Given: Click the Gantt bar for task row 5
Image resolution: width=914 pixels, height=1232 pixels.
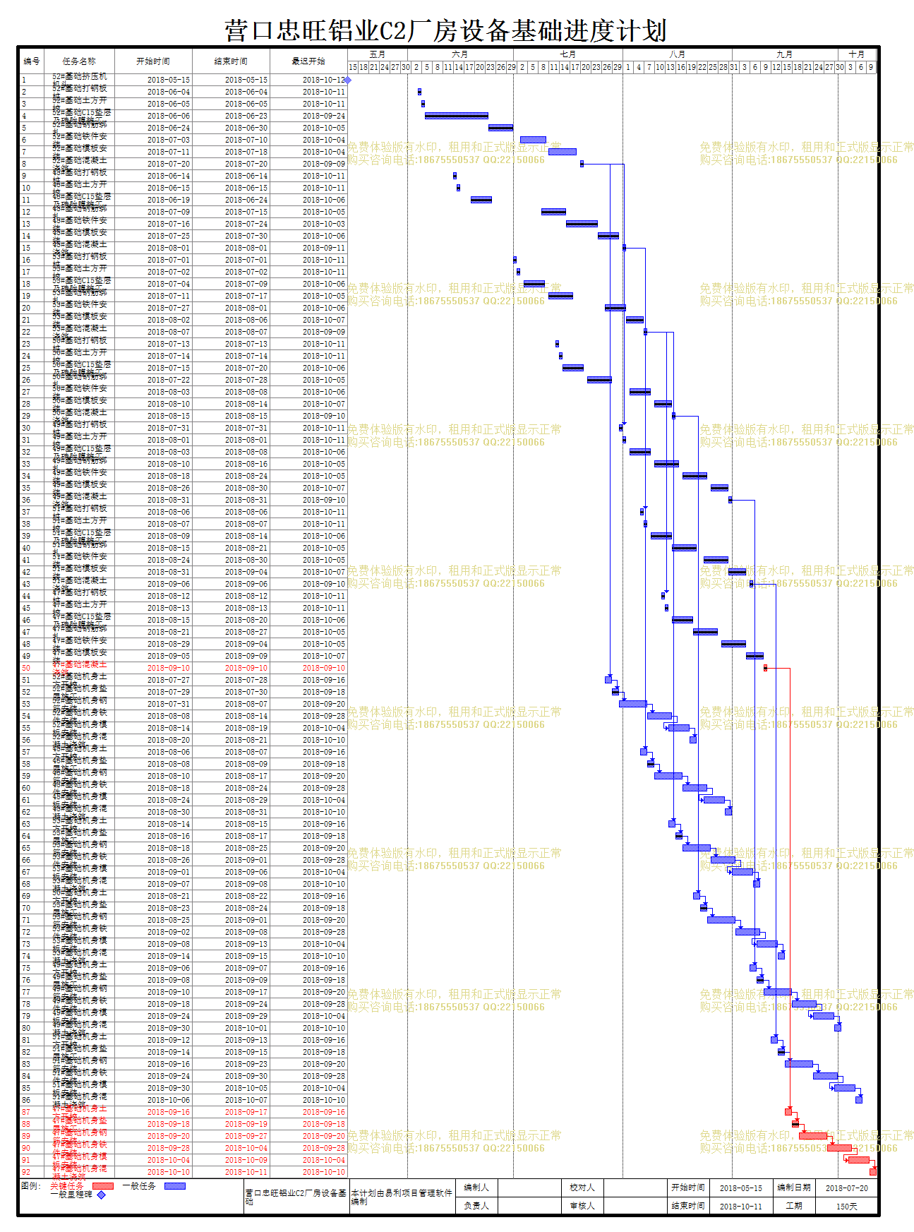Looking at the screenshot, I should coord(500,128).
